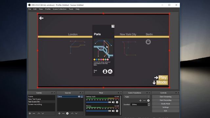This screenshot has width=210, height=118.
Task: Click the Mixer panel scrollbar
Action: 120,105
